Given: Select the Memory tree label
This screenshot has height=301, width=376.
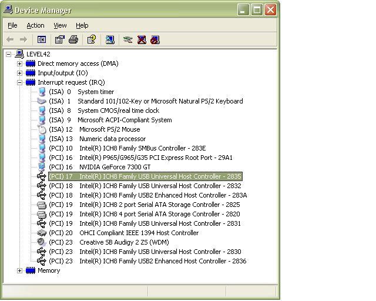Looking at the screenshot, I should [x=49, y=270].
